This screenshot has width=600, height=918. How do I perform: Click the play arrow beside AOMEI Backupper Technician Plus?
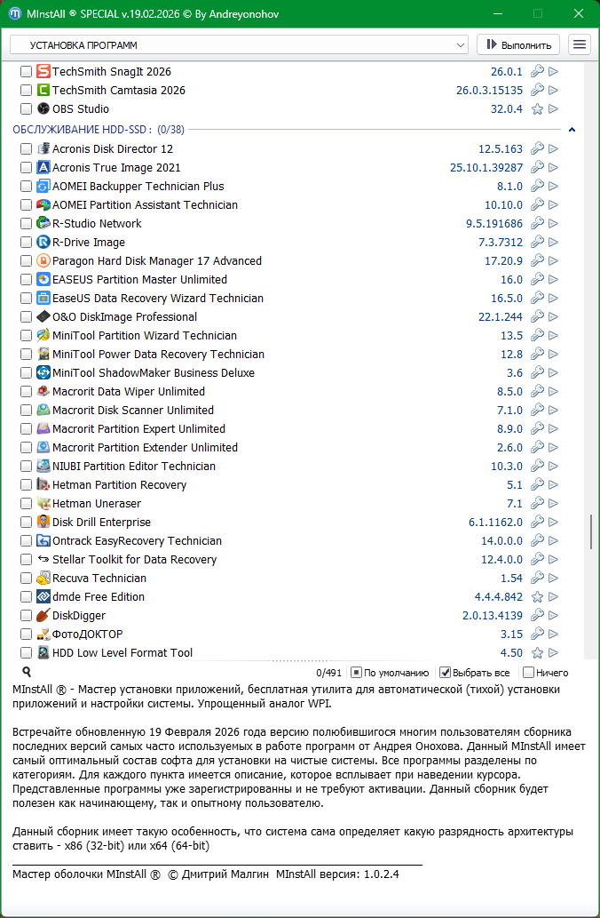554,187
